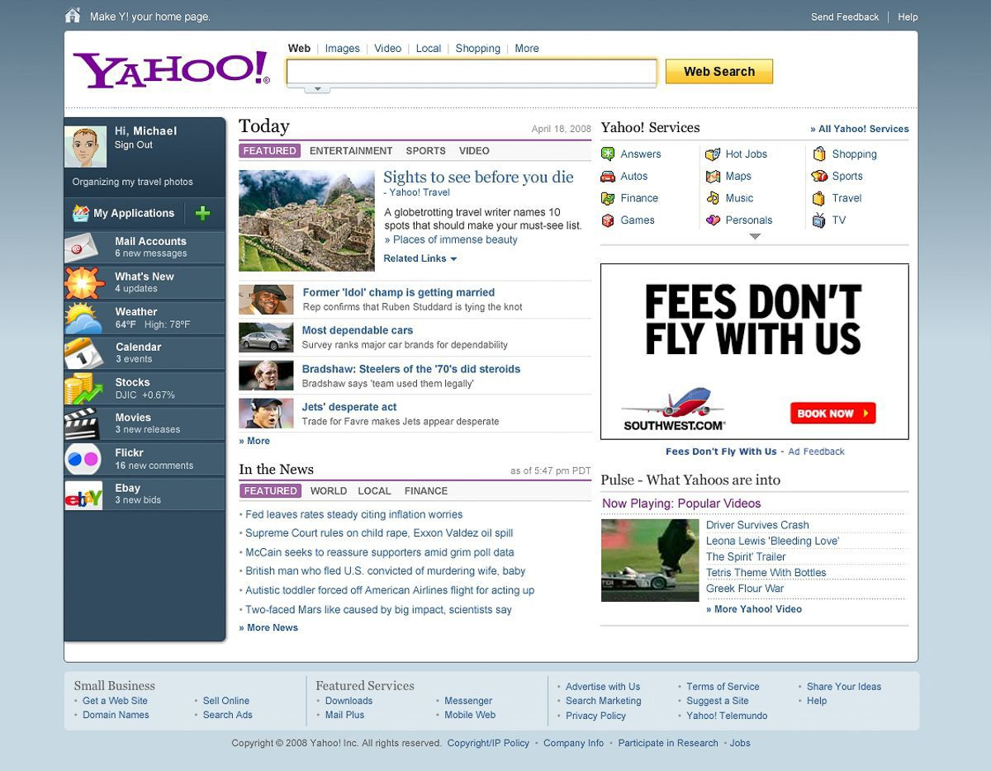Open Fed leaves rates steady news item
The height and width of the screenshot is (771, 991).
353,514
